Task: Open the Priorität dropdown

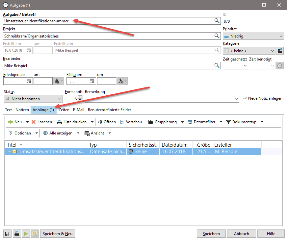Action: (282, 36)
